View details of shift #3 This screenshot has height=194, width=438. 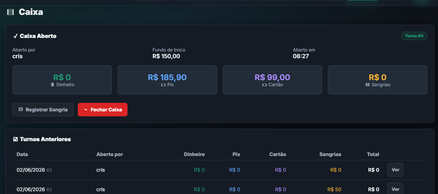(x=395, y=170)
